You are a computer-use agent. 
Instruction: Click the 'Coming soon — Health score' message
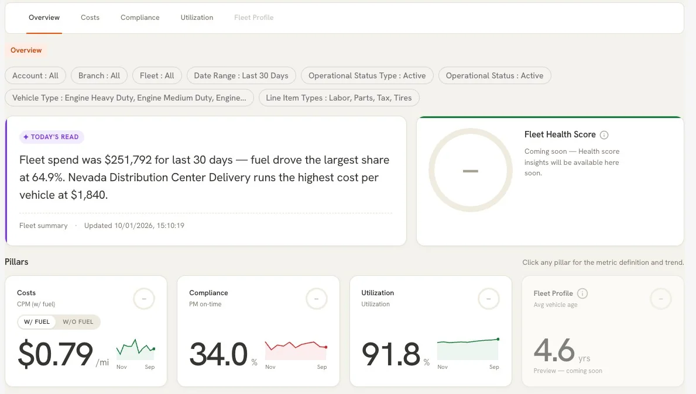pos(572,162)
